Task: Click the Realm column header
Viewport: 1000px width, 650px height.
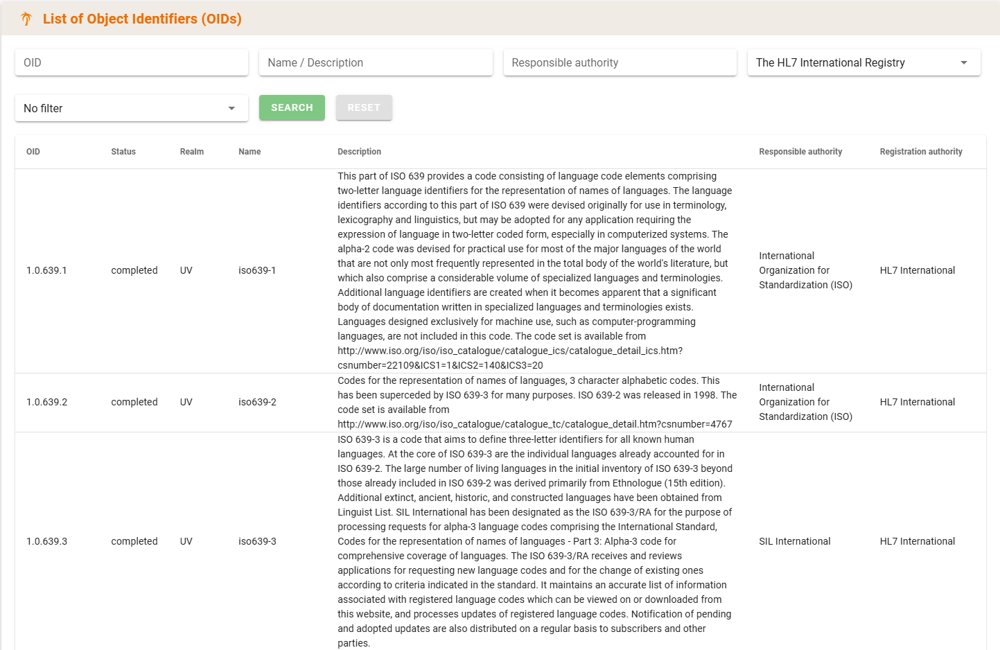Action: [192, 152]
